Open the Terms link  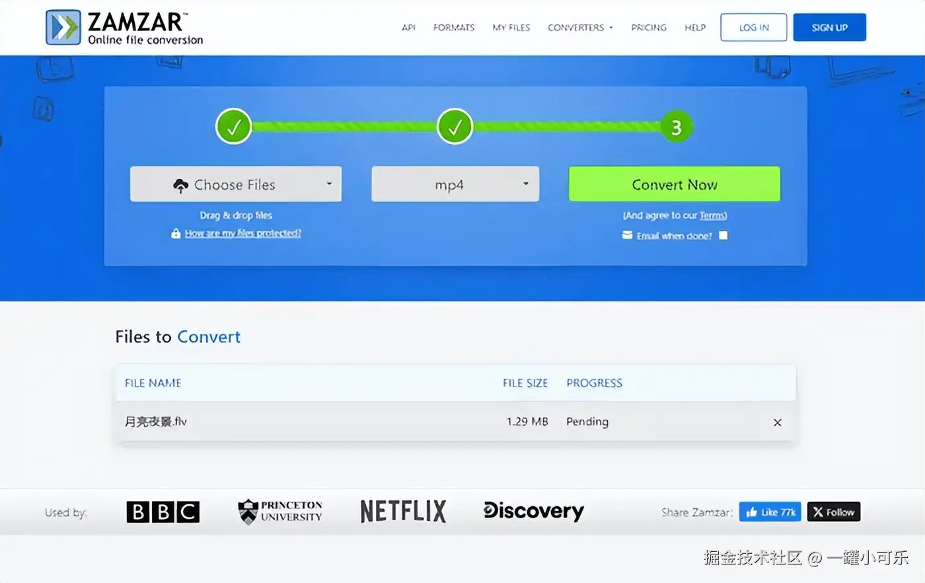pos(713,215)
